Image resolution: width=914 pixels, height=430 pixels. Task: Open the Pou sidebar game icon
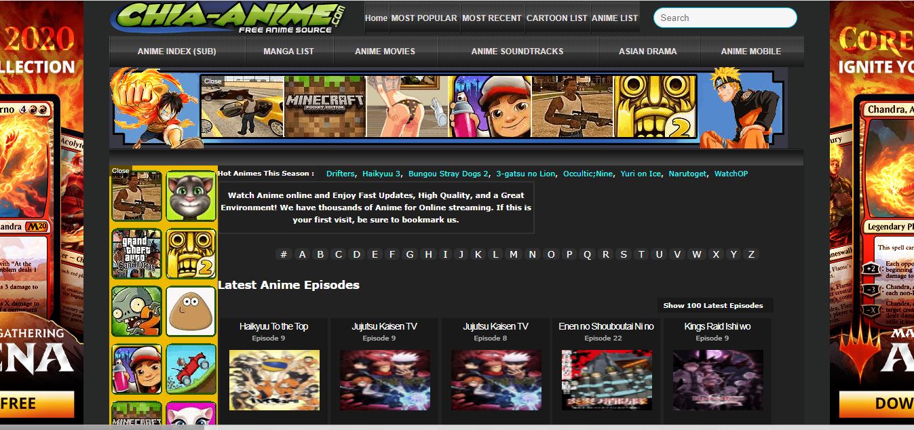(x=191, y=312)
